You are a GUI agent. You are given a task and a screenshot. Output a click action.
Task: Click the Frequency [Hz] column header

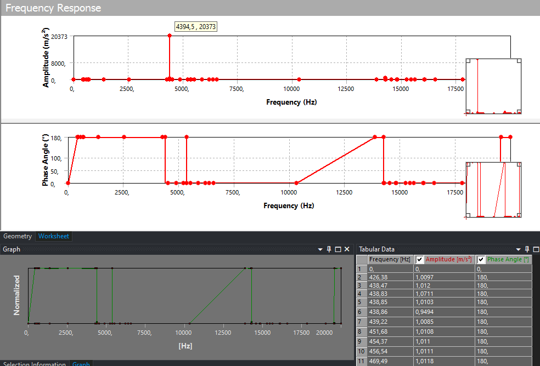(390, 260)
